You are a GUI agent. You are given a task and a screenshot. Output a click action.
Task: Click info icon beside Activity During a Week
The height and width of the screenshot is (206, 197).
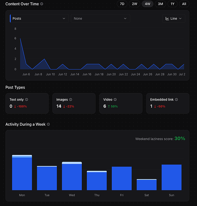(49, 124)
